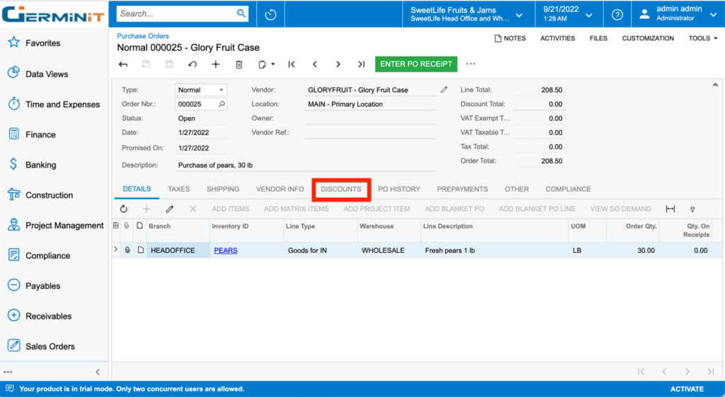Expand the Tools menu dropdown
The image size is (725, 397).
[703, 38]
